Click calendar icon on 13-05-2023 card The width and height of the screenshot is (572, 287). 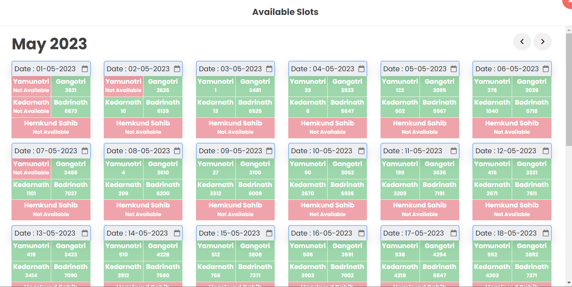pyautogui.click(x=85, y=233)
